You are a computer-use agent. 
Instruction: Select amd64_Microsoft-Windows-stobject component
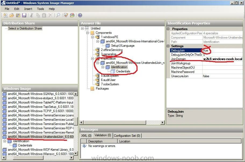41,98
